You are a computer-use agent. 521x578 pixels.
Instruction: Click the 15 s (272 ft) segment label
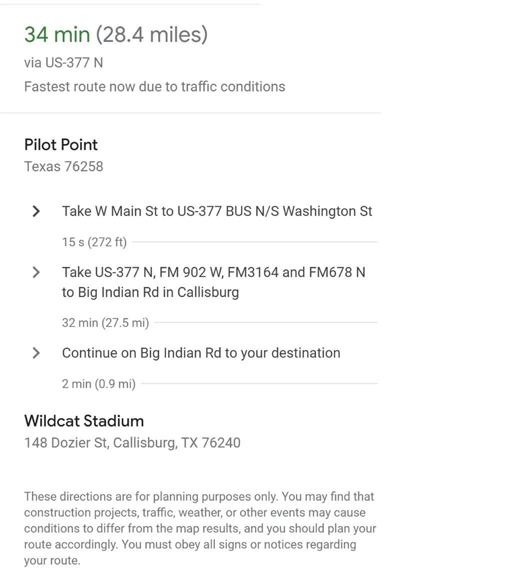[94, 242]
